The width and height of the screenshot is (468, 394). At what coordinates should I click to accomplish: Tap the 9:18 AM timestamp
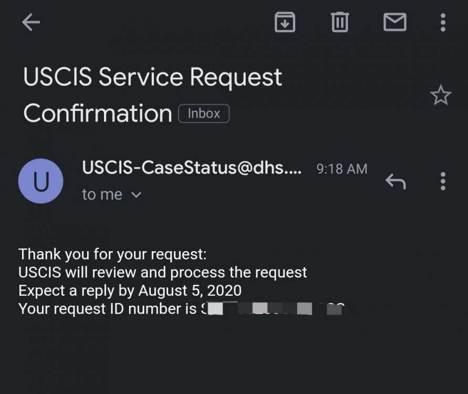(342, 169)
